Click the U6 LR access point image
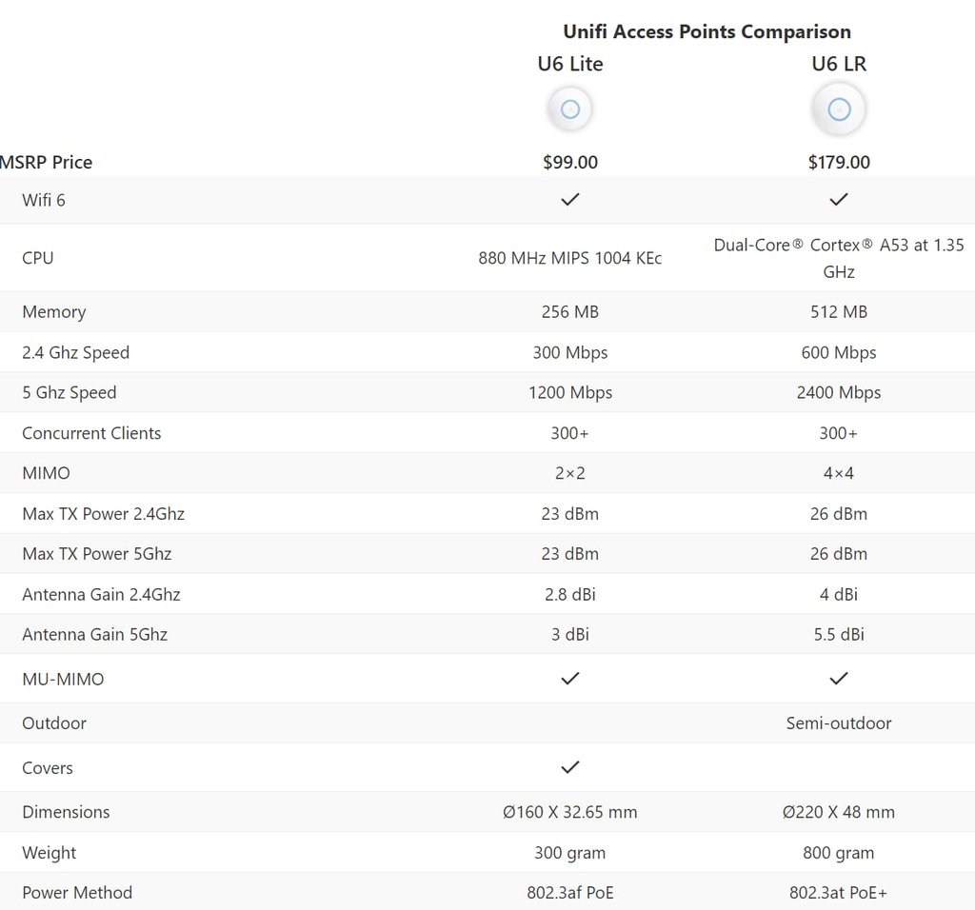Image resolution: width=975 pixels, height=910 pixels. [x=839, y=109]
